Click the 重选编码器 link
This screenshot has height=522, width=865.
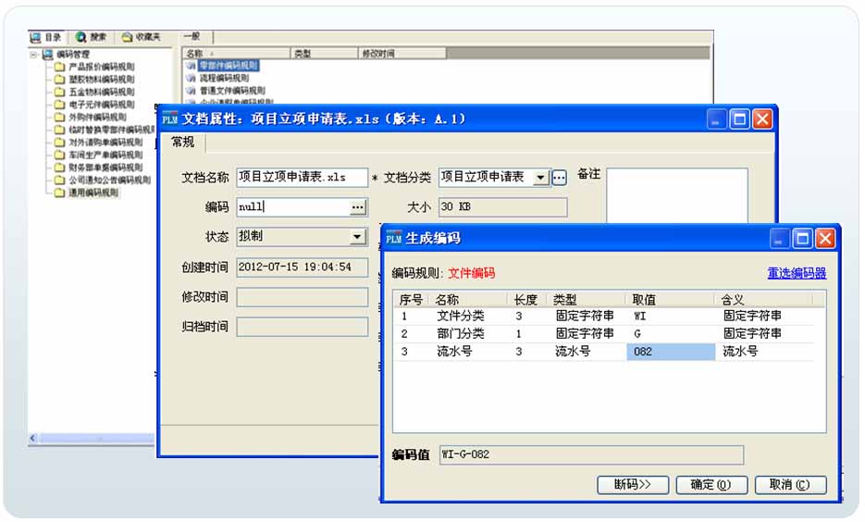(x=796, y=273)
